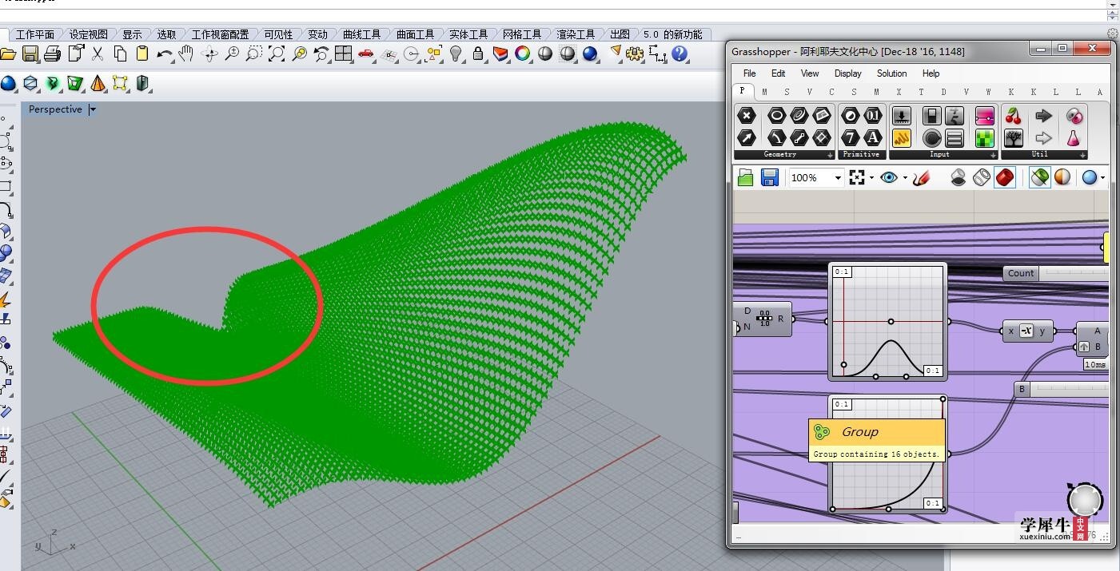1120x571 pixels.
Task: Open Rhino Help question mark icon
Action: coord(680,54)
